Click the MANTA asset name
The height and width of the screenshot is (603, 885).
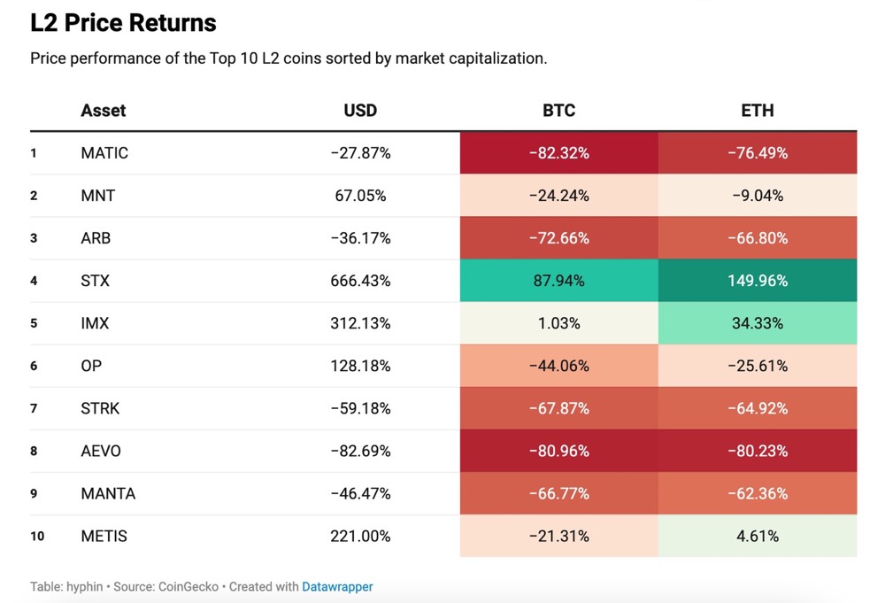[108, 493]
